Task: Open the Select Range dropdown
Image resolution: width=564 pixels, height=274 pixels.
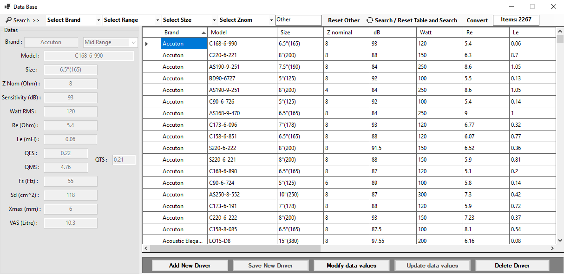Action: (131, 20)
